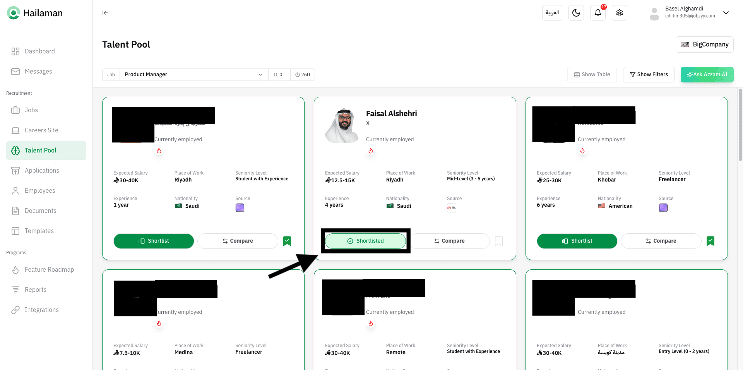Open Integrations in sidebar

(x=46, y=310)
